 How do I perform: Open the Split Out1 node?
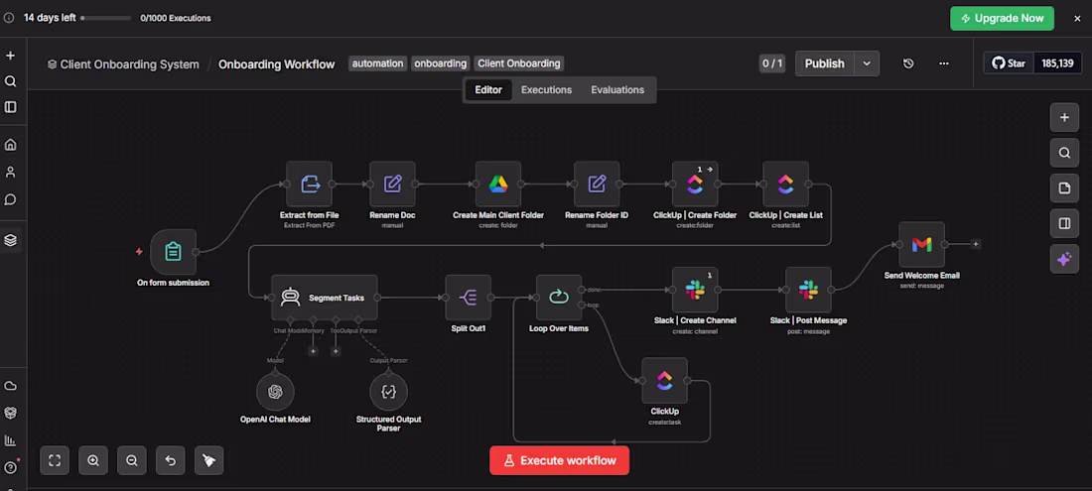[468, 298]
